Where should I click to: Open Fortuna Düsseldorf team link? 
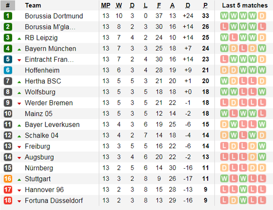[x=54, y=200]
